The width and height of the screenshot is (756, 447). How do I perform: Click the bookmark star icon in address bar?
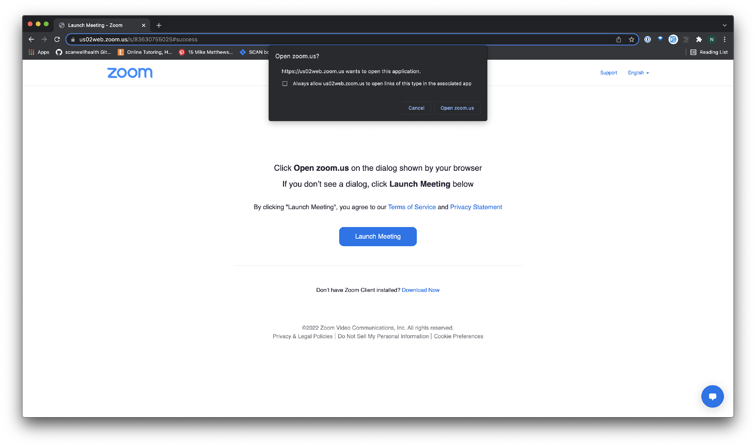click(x=631, y=39)
